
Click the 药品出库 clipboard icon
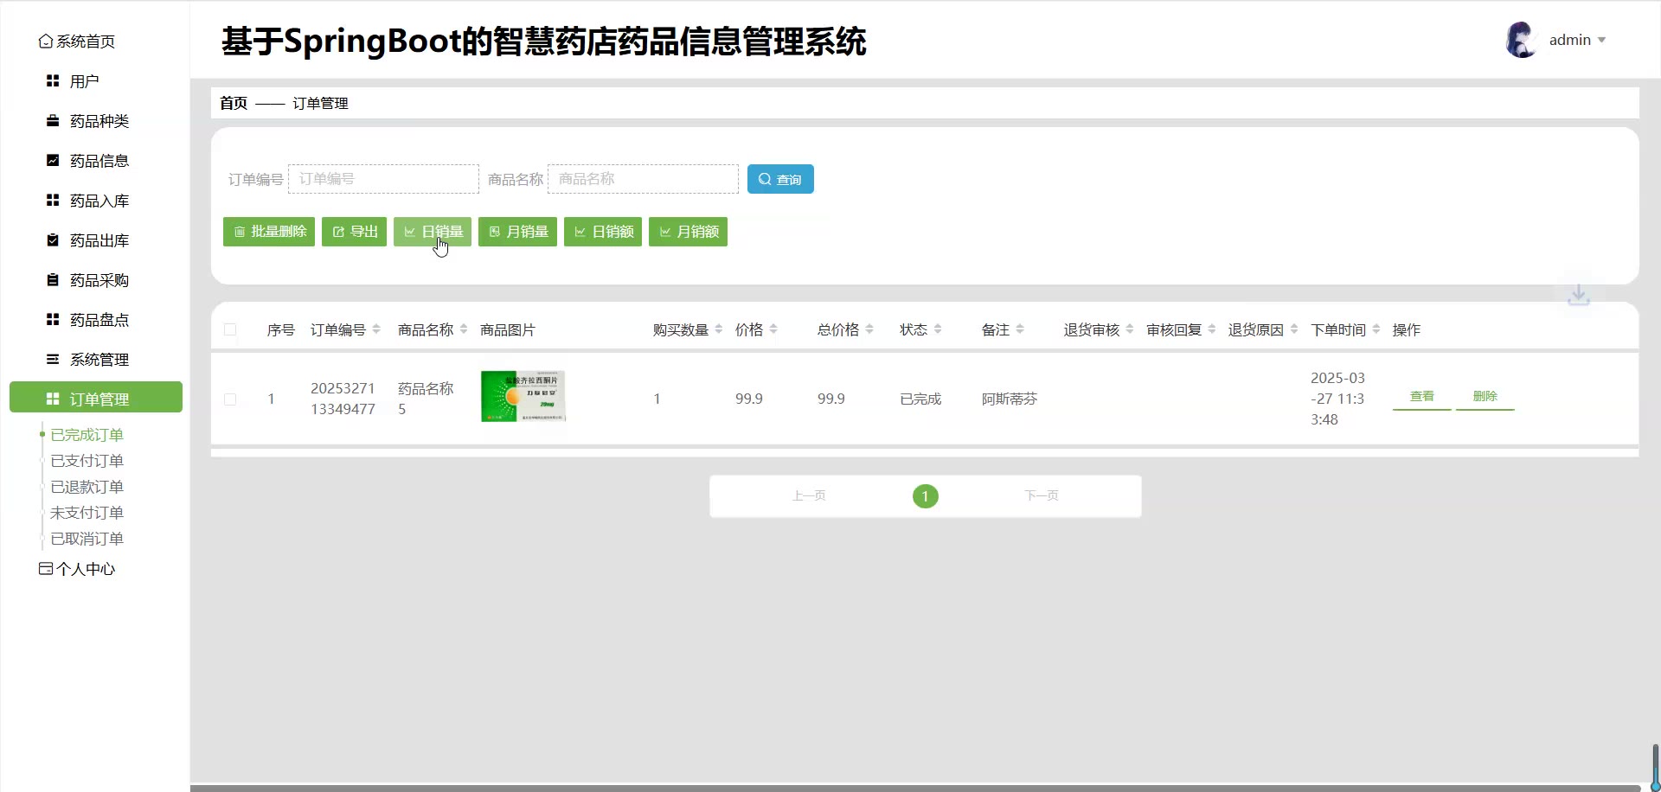tap(53, 240)
